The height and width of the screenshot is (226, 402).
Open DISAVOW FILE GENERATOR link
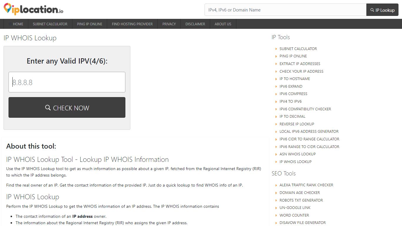303,223
